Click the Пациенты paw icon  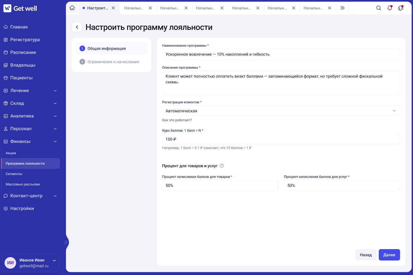click(x=6, y=78)
